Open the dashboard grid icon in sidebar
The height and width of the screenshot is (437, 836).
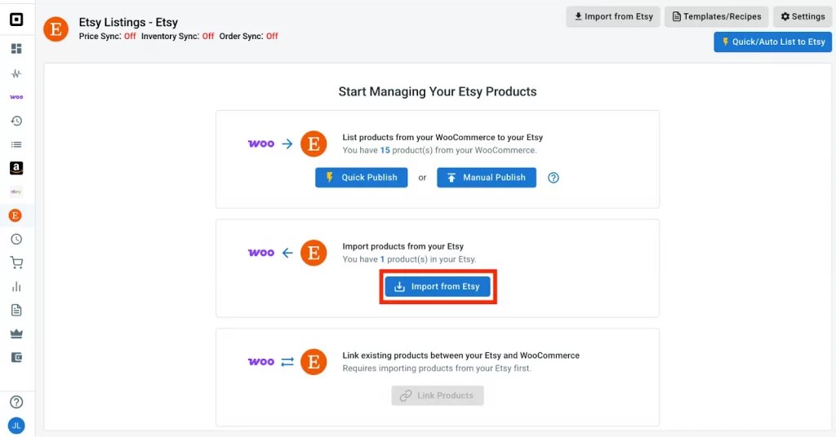[x=16, y=49]
